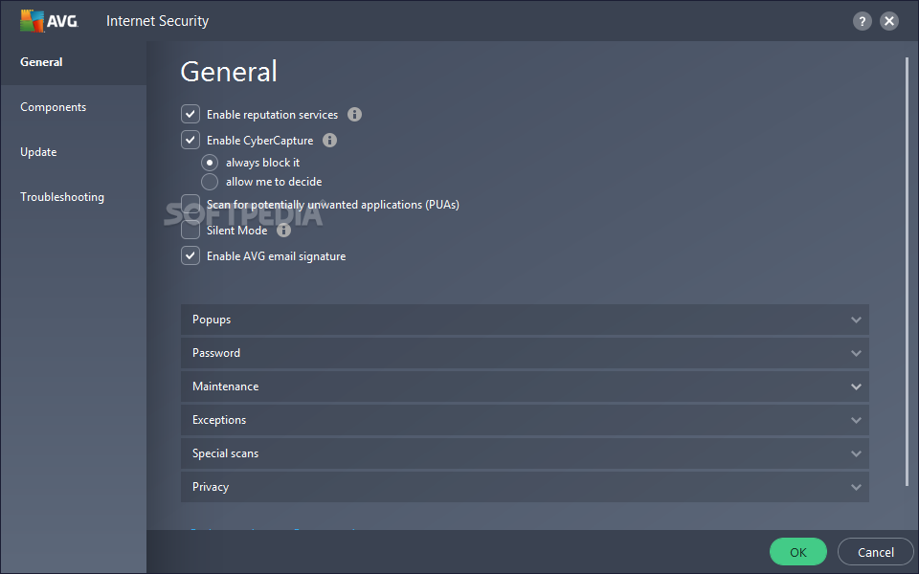The image size is (919, 574).
Task: Click the large 'General' page heading
Action: tap(229, 72)
